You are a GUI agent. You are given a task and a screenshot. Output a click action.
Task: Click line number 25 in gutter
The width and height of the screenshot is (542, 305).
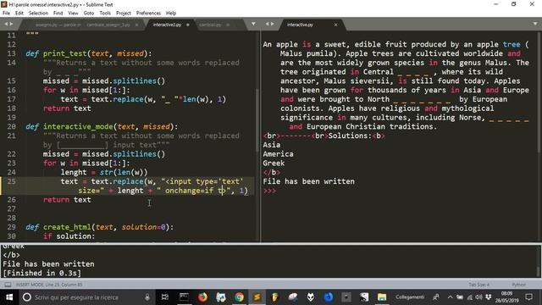pyautogui.click(x=11, y=181)
